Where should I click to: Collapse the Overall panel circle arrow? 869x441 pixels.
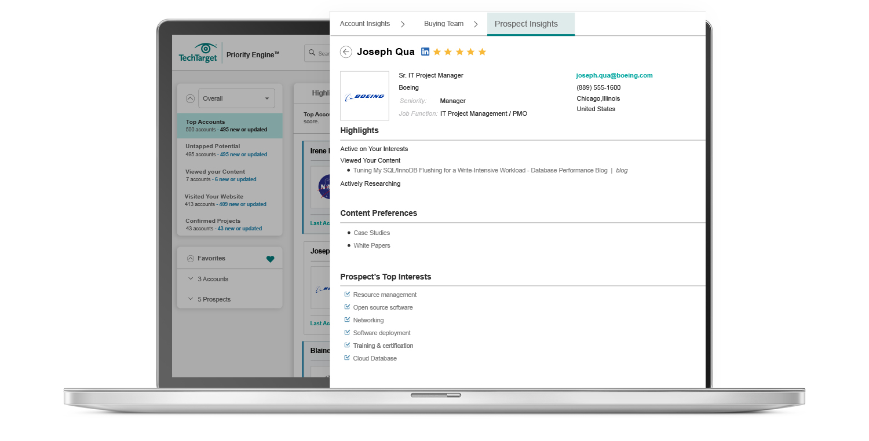(x=190, y=98)
